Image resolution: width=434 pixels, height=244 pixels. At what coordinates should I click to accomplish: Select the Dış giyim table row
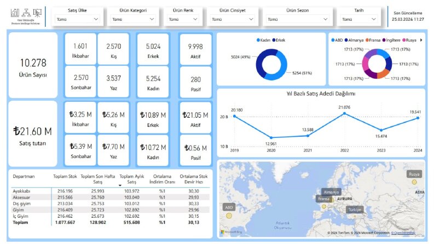point(111,204)
